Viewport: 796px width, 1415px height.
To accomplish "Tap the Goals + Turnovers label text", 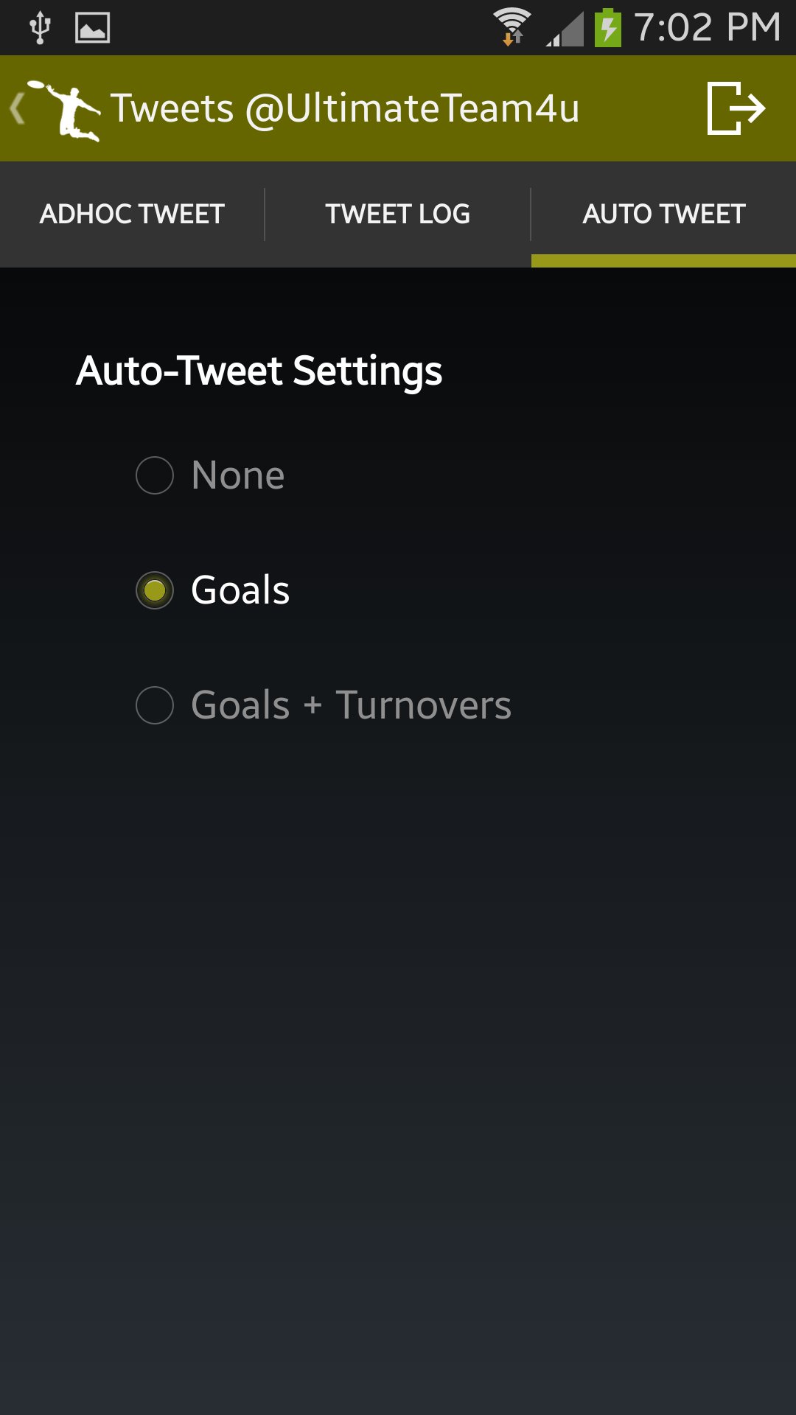I will [x=351, y=705].
